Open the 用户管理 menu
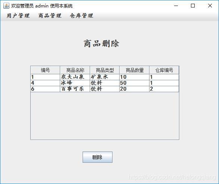Viewport: 219px width, 184px height. (18, 15)
